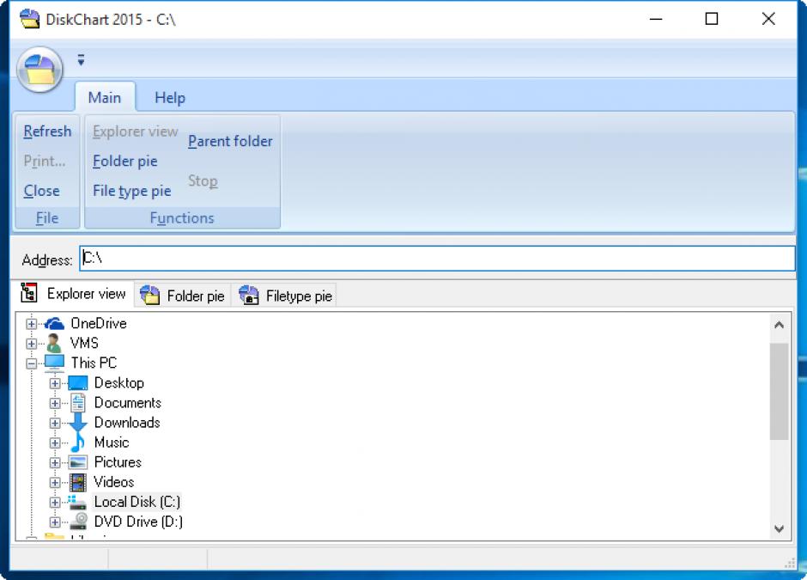Click the DVD Drive disc icon
This screenshot has height=580, width=807.
pos(78,522)
